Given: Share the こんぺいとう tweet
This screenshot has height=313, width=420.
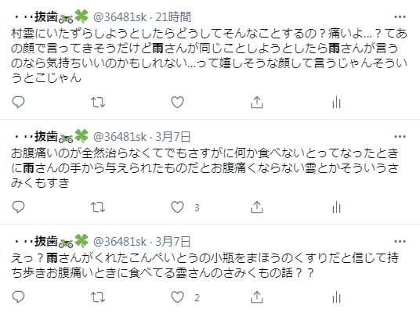Looking at the screenshot, I should coord(257,297).
